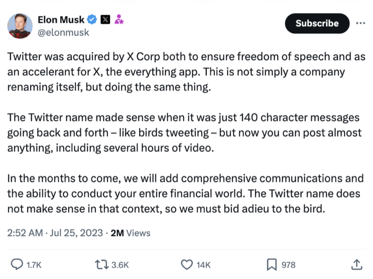The width and height of the screenshot is (373, 279).
Task: Reply to Elon Musk's post
Action: pyautogui.click(x=17, y=265)
